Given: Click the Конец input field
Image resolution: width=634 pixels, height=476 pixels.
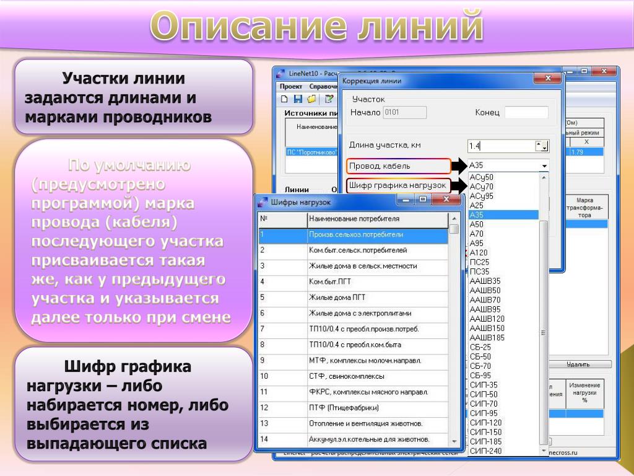Looking at the screenshot, I should [x=526, y=112].
